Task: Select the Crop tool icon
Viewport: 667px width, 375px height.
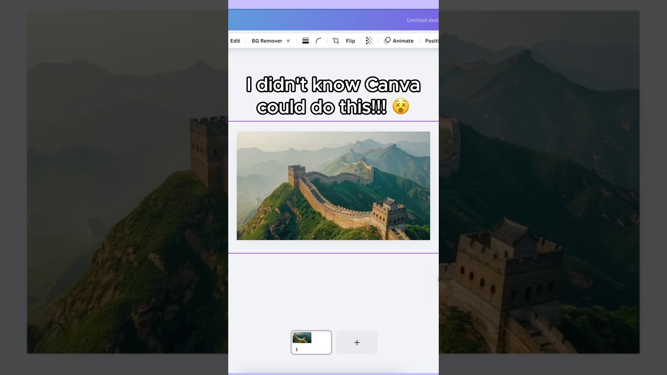Action: coord(336,41)
